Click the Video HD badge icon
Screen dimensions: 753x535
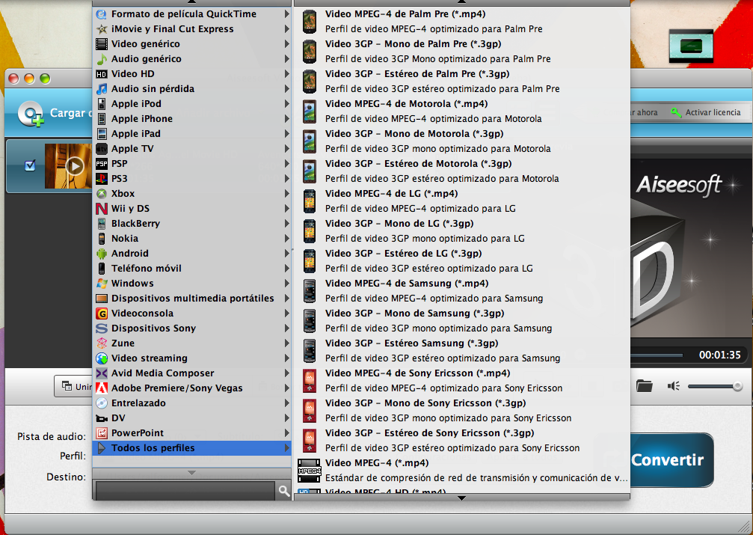(102, 74)
